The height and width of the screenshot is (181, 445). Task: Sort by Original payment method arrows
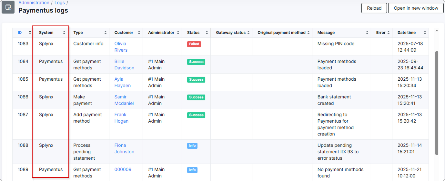pyautogui.click(x=308, y=33)
